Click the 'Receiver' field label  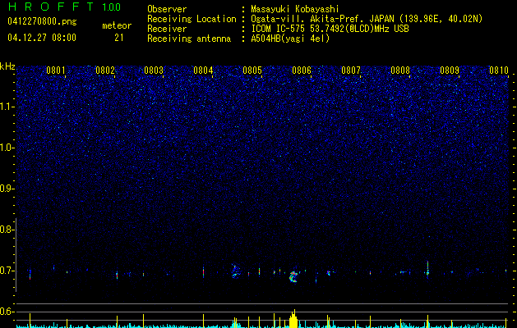pos(167,29)
